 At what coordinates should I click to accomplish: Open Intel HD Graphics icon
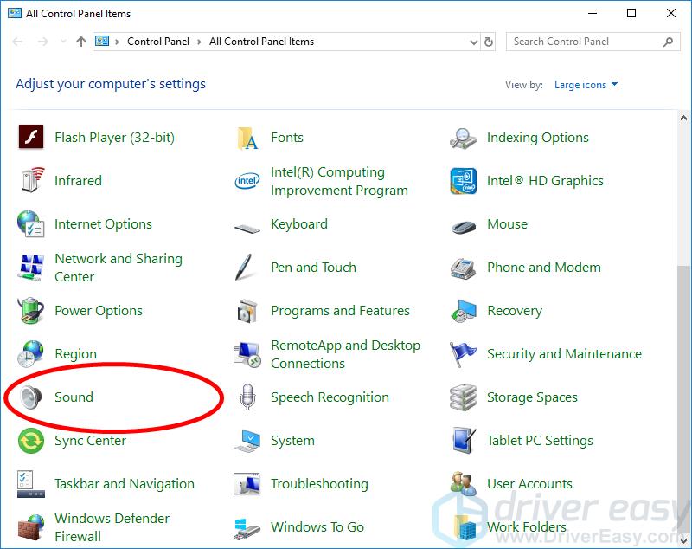pyautogui.click(x=464, y=181)
